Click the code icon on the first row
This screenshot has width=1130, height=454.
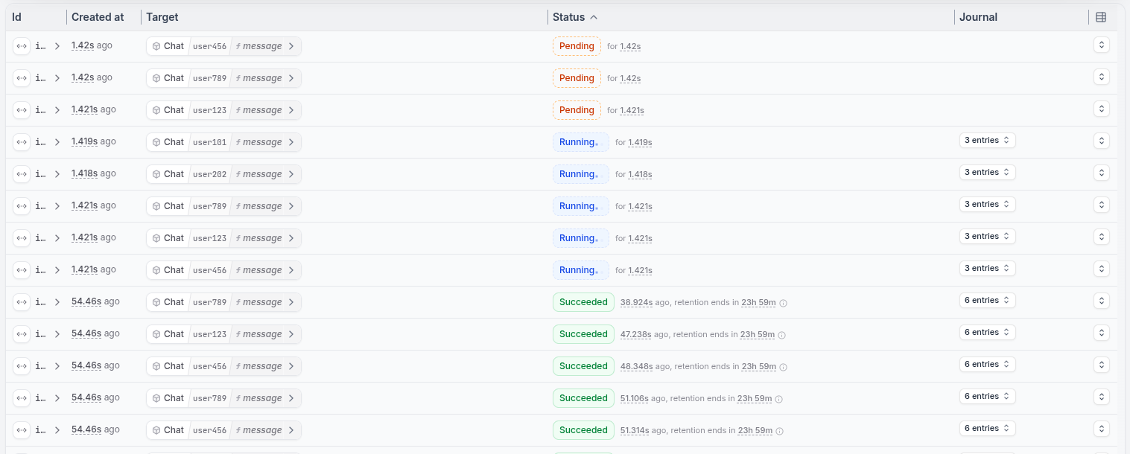[x=22, y=45]
